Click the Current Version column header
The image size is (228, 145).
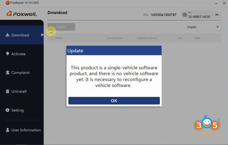[115, 38]
